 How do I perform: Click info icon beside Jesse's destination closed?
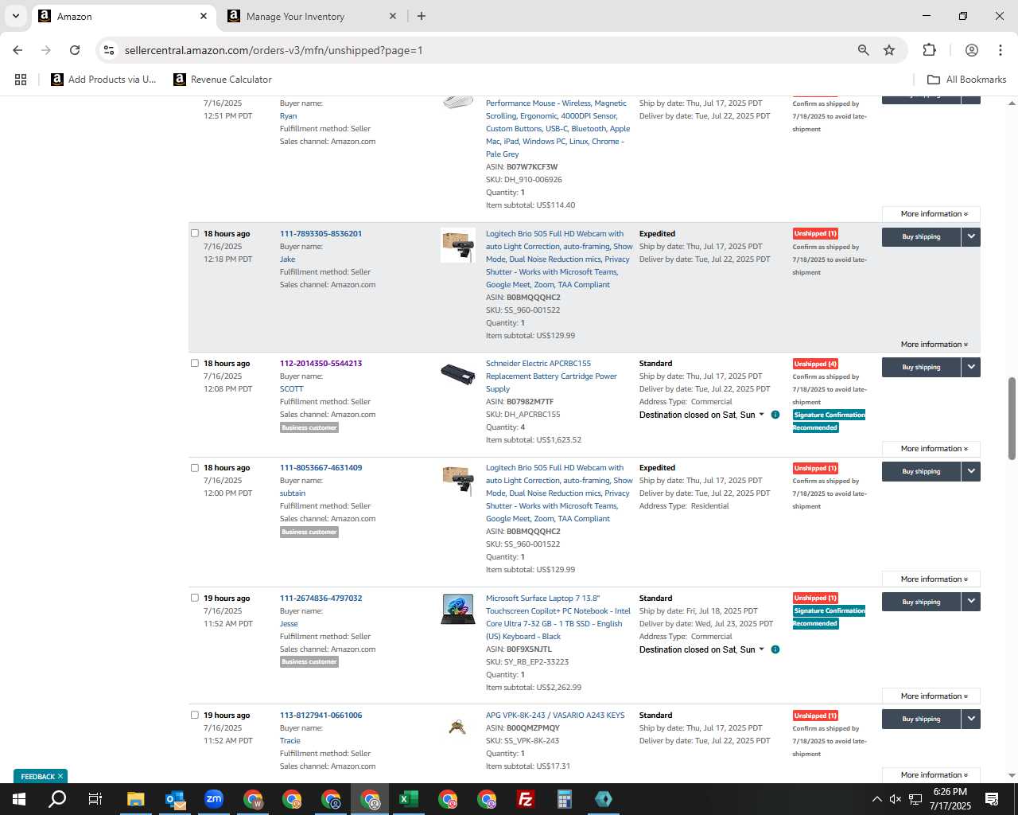(x=775, y=649)
